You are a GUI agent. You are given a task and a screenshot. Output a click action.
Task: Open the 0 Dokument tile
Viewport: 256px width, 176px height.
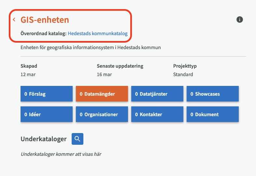(x=213, y=115)
